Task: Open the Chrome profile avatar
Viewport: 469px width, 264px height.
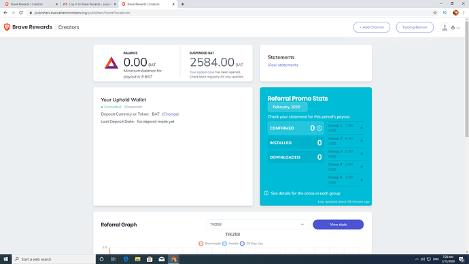Action: pyautogui.click(x=455, y=13)
